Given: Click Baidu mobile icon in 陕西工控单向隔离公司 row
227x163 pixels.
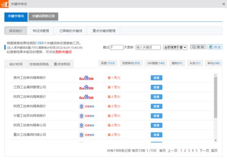Looking at the screenshot, I should point(81,125).
